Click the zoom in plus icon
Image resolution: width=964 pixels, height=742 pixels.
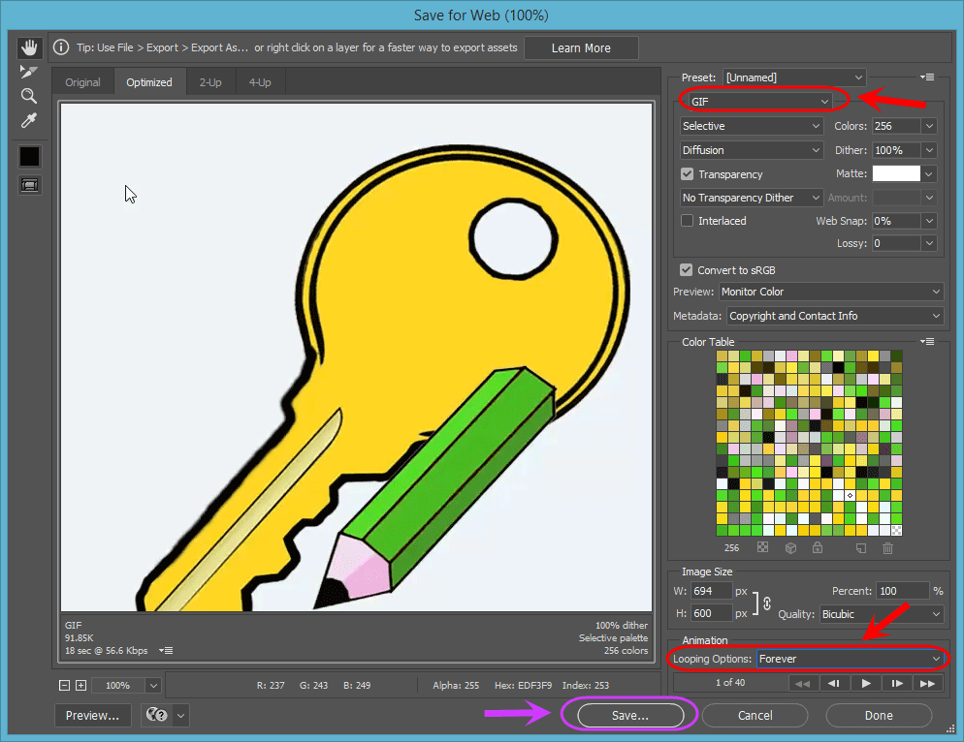80,685
